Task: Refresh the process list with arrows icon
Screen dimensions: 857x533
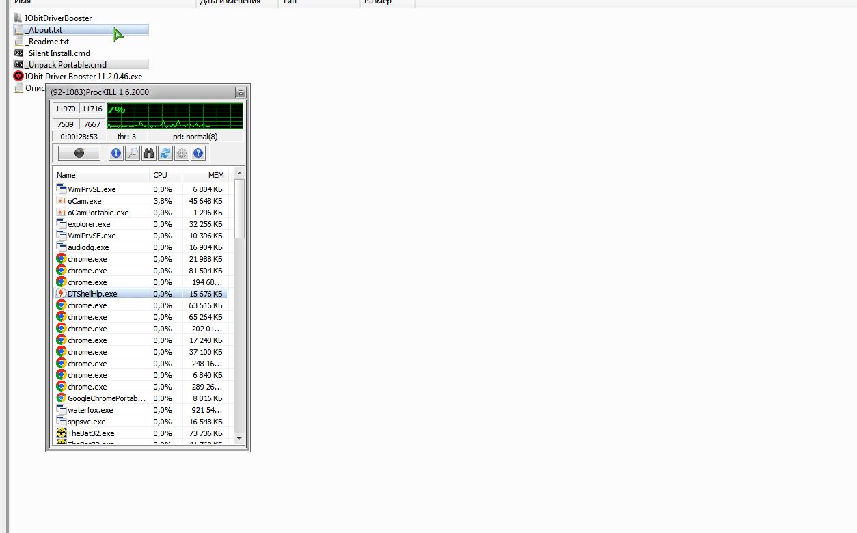Action: click(165, 153)
